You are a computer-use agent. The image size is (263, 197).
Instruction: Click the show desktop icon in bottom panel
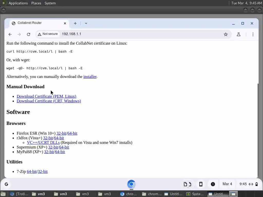coord(3,194)
